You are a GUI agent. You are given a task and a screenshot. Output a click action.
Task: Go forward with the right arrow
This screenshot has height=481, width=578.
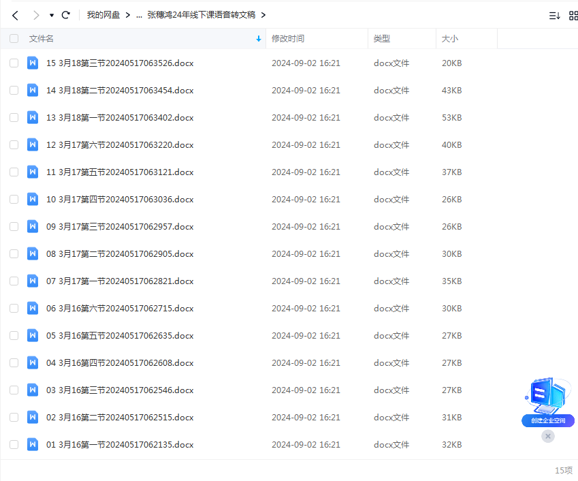36,15
